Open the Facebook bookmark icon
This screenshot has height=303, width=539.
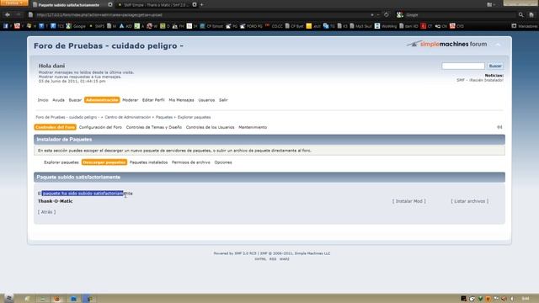[x=6, y=26]
